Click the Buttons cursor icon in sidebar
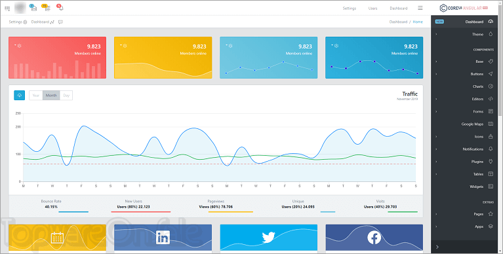This screenshot has height=254, width=503. (491, 74)
